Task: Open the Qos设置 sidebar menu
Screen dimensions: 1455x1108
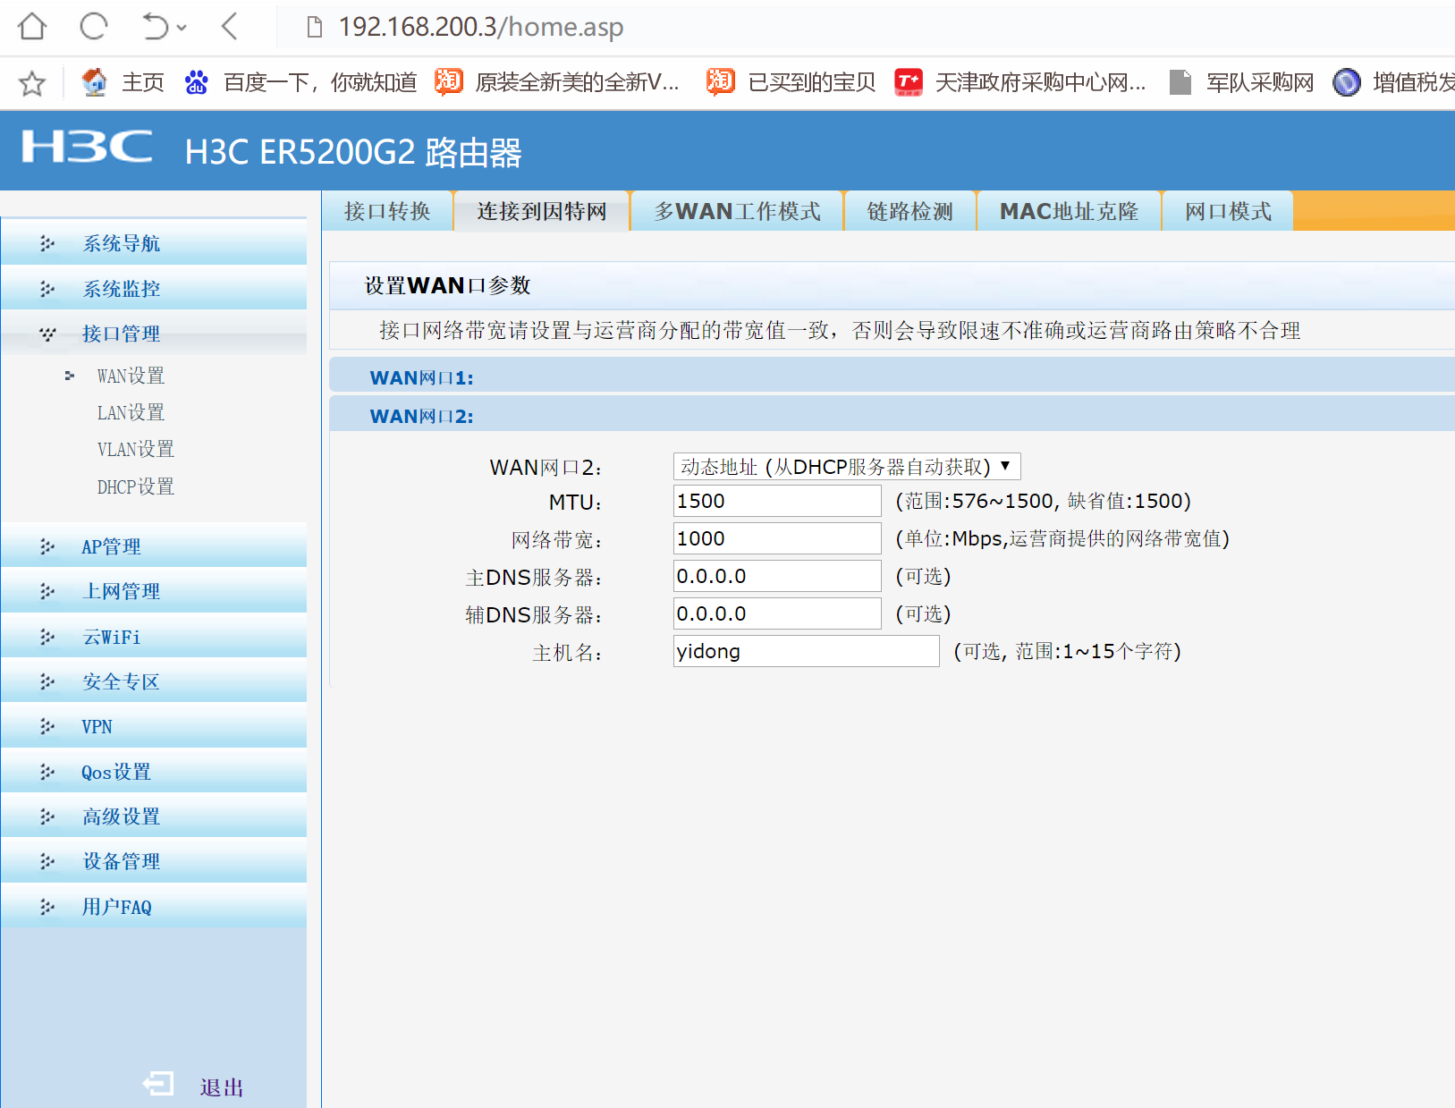Action: coord(154,772)
